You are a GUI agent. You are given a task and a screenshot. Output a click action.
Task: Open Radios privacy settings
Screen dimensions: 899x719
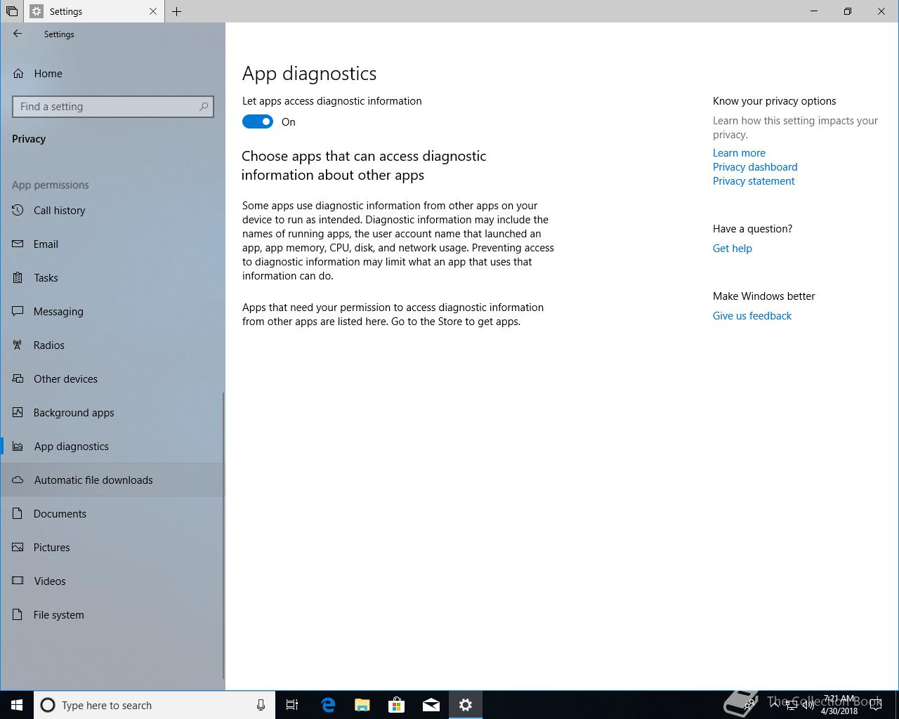(112, 345)
